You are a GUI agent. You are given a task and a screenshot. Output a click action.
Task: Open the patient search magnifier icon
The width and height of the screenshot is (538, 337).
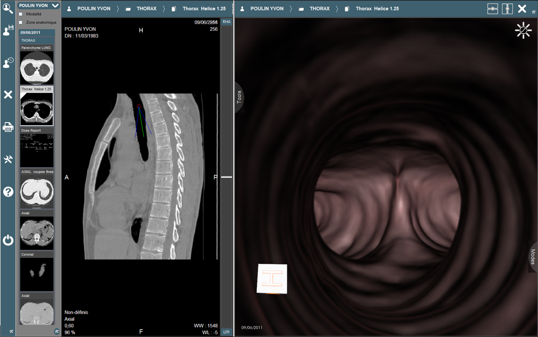(x=7, y=8)
